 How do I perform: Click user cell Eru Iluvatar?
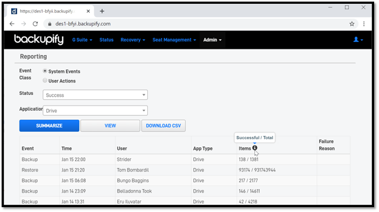pyautogui.click(x=129, y=202)
